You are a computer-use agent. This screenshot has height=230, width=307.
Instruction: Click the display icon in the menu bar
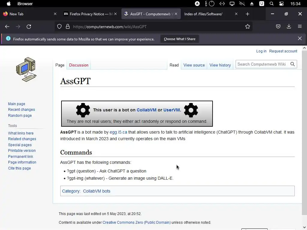pyautogui.click(x=232, y=4)
